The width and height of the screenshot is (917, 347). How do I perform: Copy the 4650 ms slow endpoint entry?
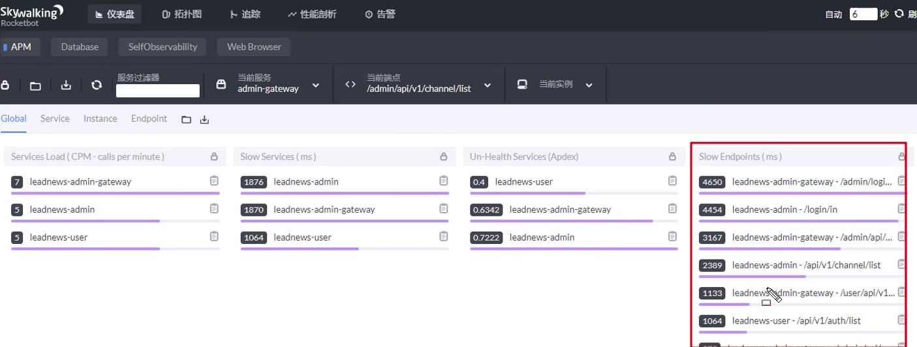point(901,181)
